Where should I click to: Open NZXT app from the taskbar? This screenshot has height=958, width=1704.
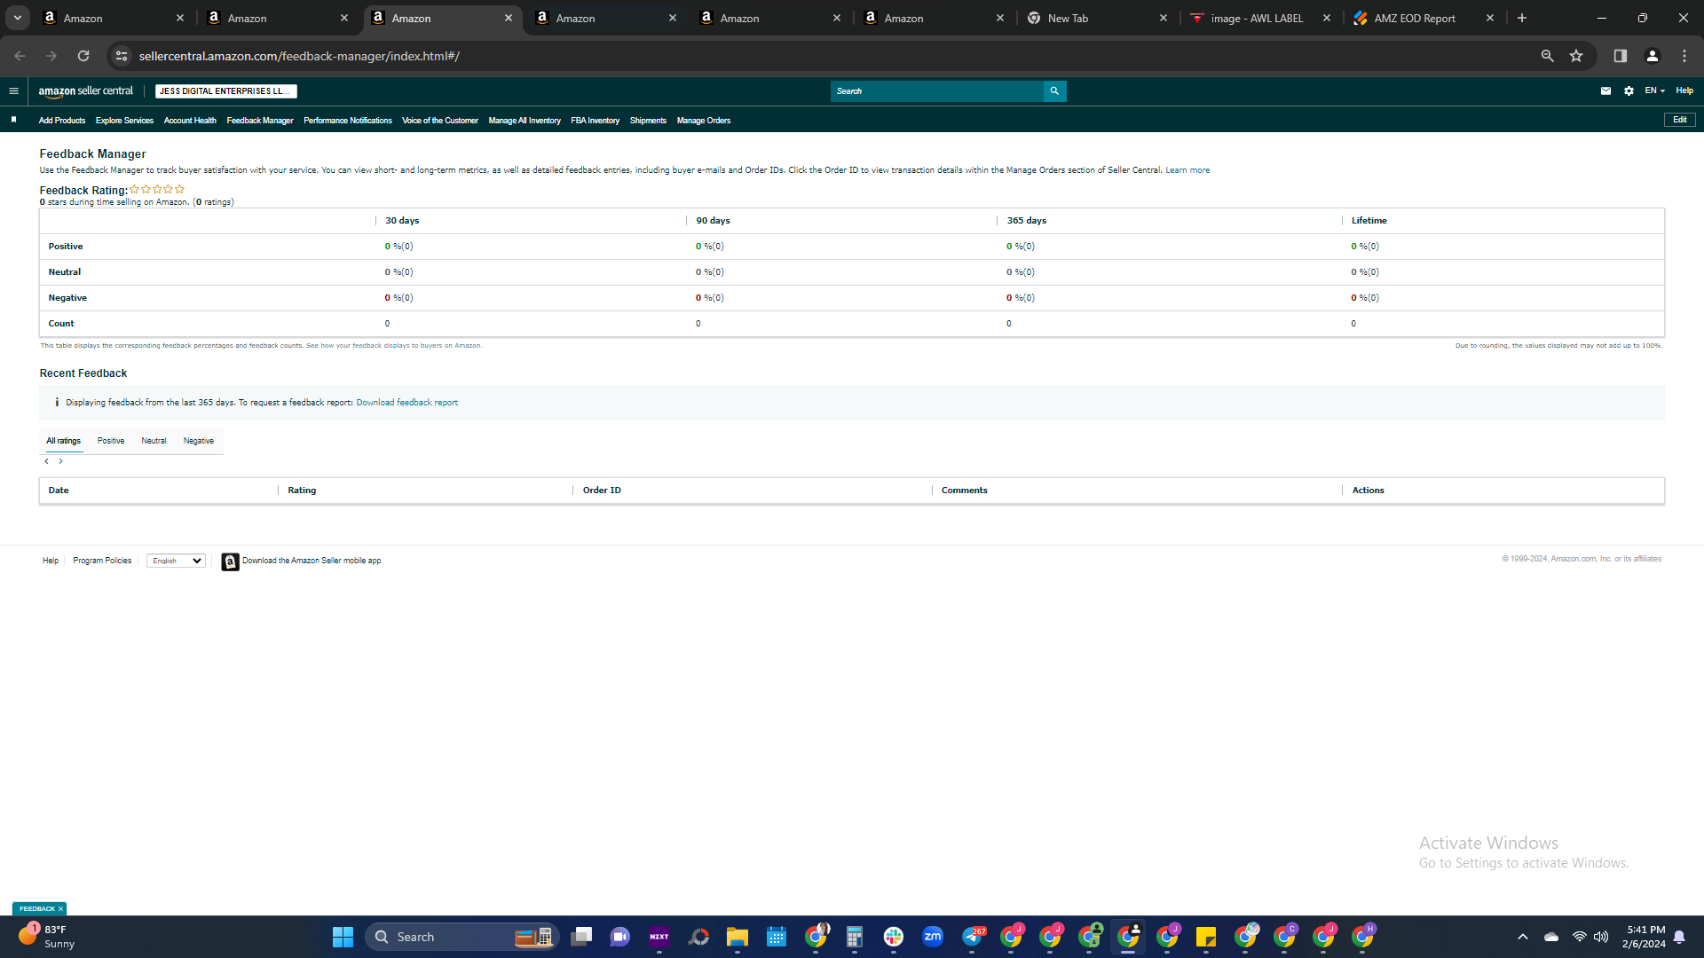[659, 937]
